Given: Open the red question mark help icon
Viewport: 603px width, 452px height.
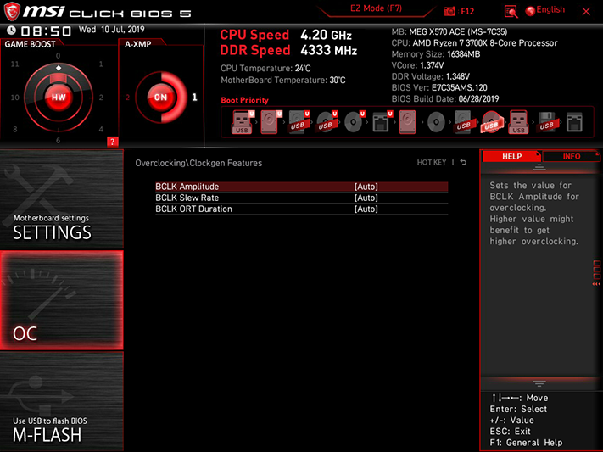Looking at the screenshot, I should (x=112, y=142).
